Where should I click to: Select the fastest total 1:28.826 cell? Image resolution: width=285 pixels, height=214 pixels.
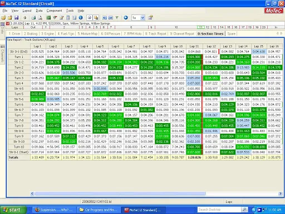pyautogui.click(x=194, y=158)
